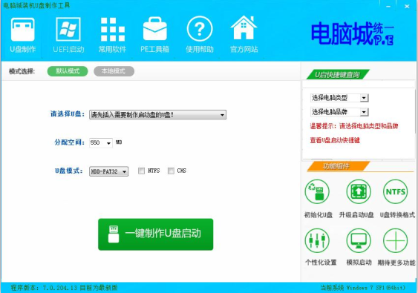Click the 初始化U盘 icon
The height and width of the screenshot is (293, 418).
[317, 191]
